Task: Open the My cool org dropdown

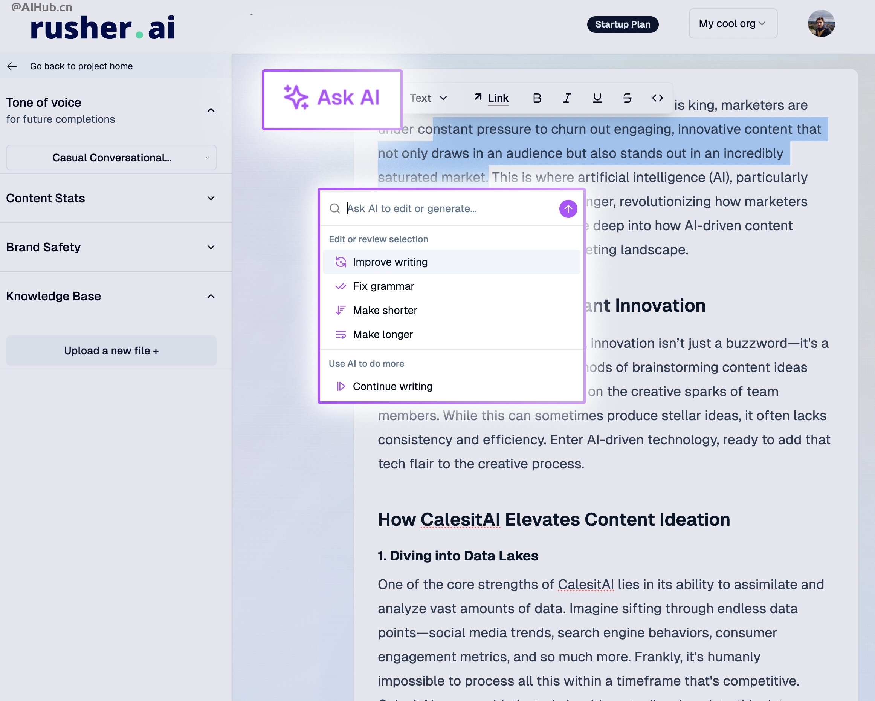Action: pos(733,24)
